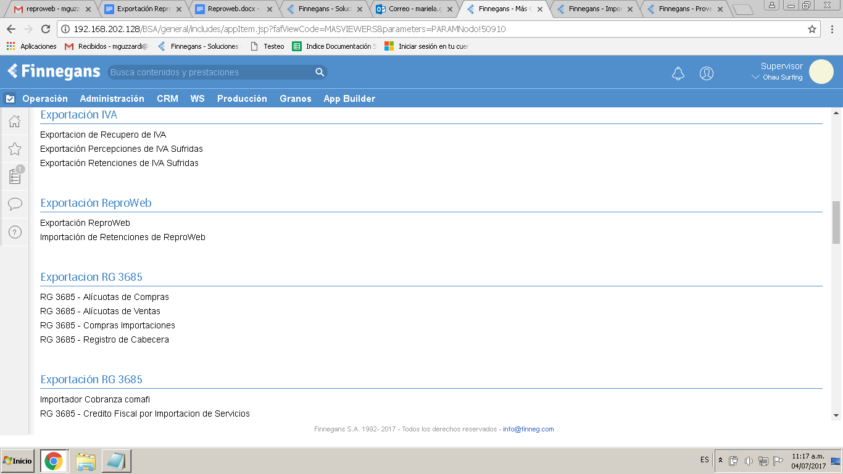This screenshot has height=474, width=843.
Task: Click the magnifier icon in Finnegans search
Action: tap(320, 72)
